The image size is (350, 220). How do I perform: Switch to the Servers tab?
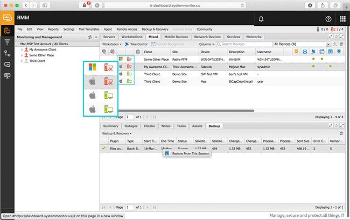coord(109,37)
